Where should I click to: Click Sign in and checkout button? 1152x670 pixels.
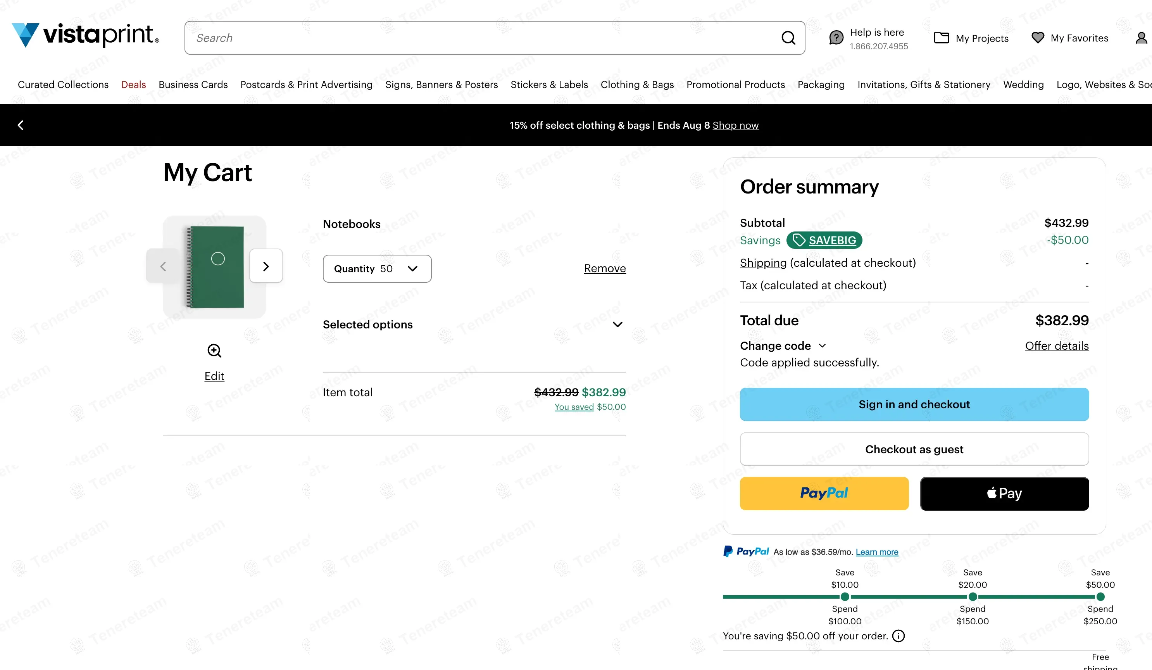point(914,404)
